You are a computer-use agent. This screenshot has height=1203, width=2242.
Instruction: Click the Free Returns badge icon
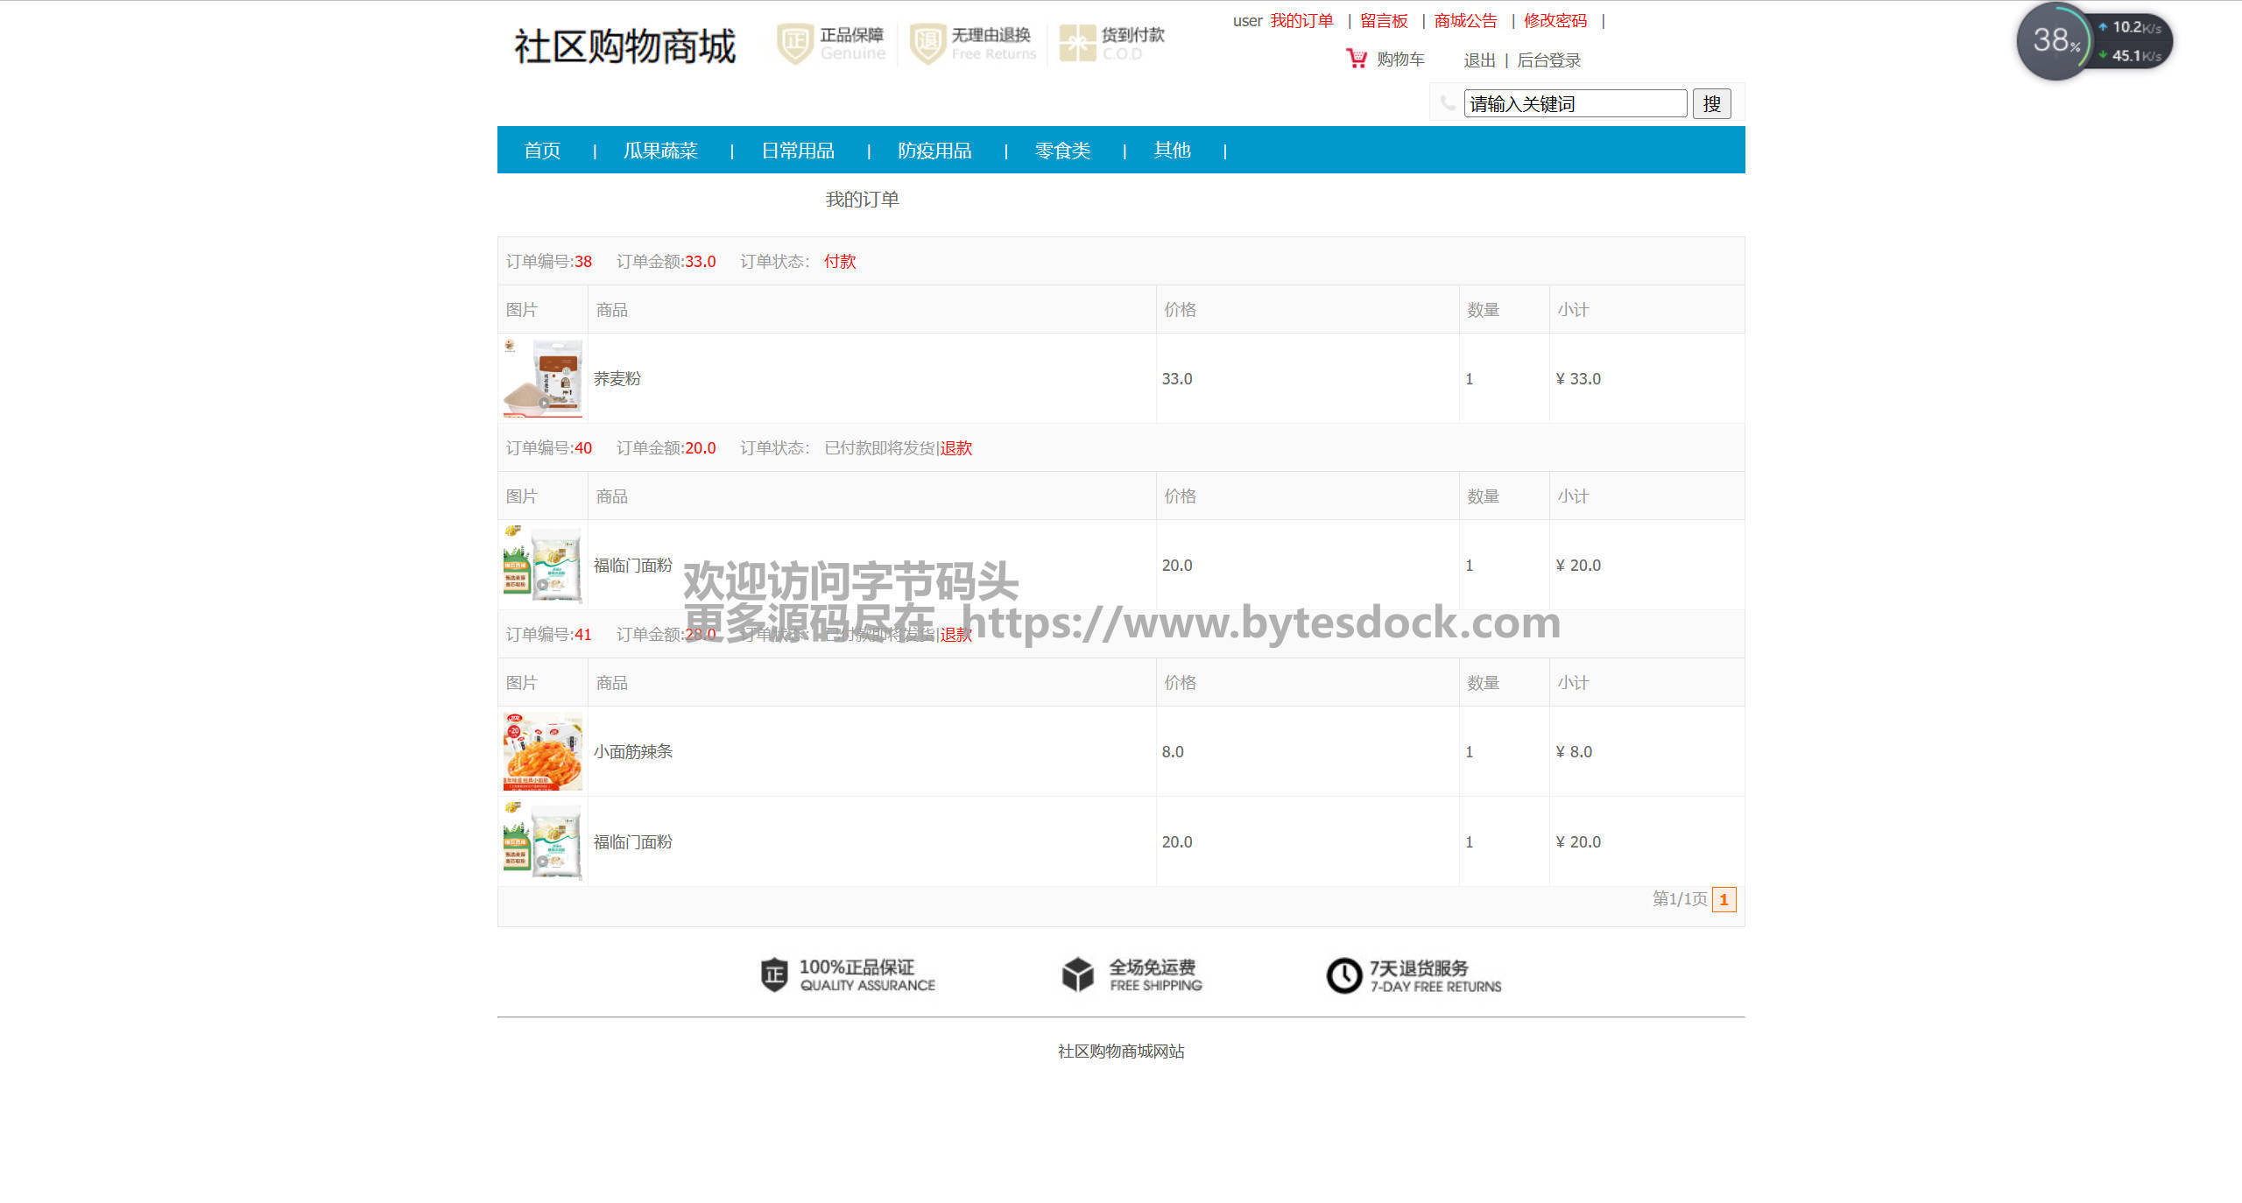pos(927,43)
